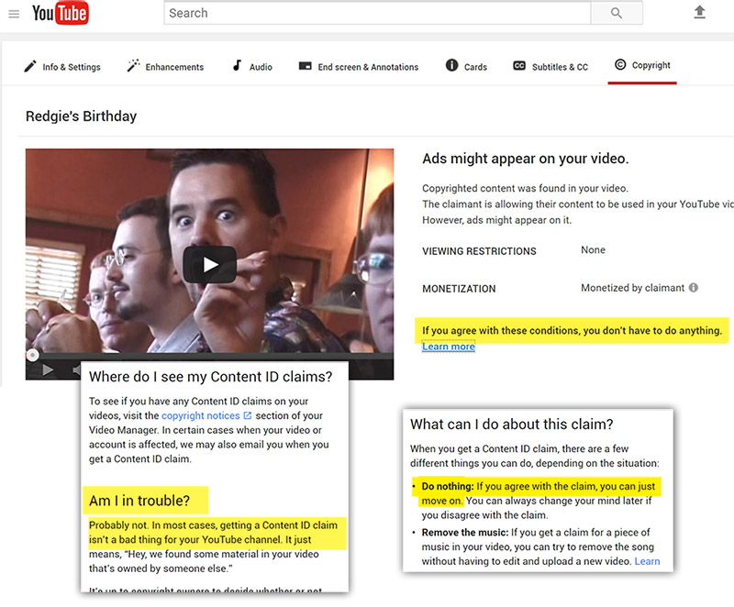The height and width of the screenshot is (607, 734).
Task: Play the video with the center play button
Action: pyautogui.click(x=210, y=265)
